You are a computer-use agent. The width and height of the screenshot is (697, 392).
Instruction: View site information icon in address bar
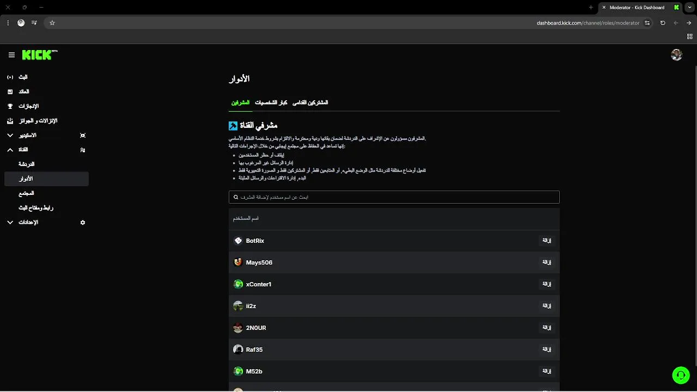(647, 23)
